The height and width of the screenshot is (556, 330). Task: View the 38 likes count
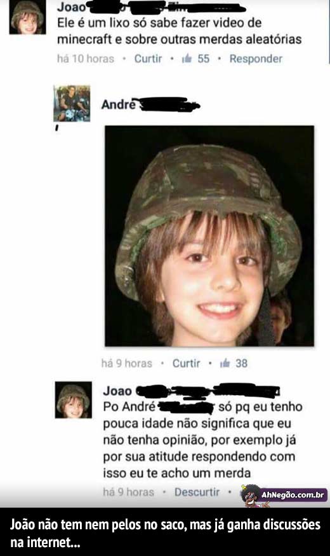click(x=242, y=363)
